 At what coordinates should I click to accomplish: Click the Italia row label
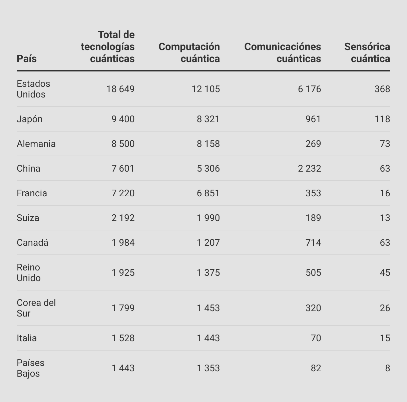click(27, 338)
